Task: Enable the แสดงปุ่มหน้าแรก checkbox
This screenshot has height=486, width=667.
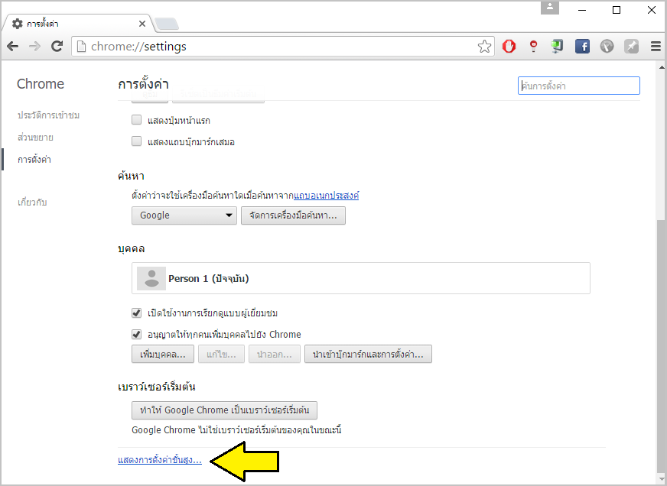Action: tap(137, 120)
